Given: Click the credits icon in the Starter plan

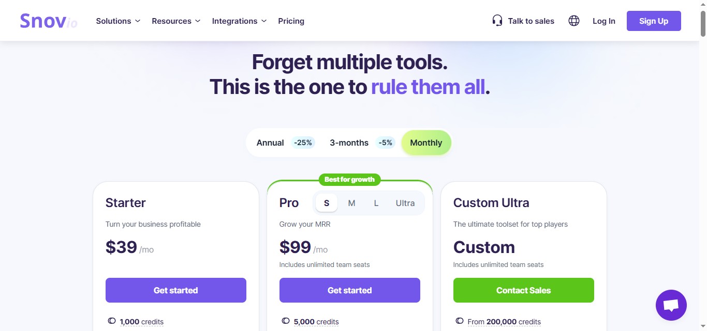Looking at the screenshot, I should point(111,321).
